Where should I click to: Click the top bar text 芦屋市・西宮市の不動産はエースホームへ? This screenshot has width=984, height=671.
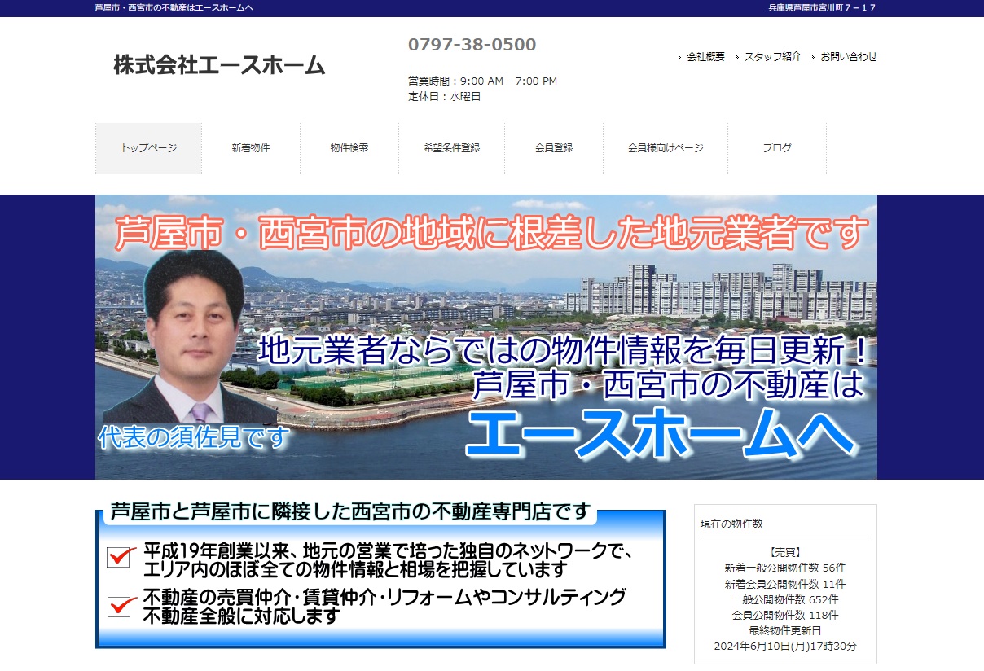click(x=174, y=8)
